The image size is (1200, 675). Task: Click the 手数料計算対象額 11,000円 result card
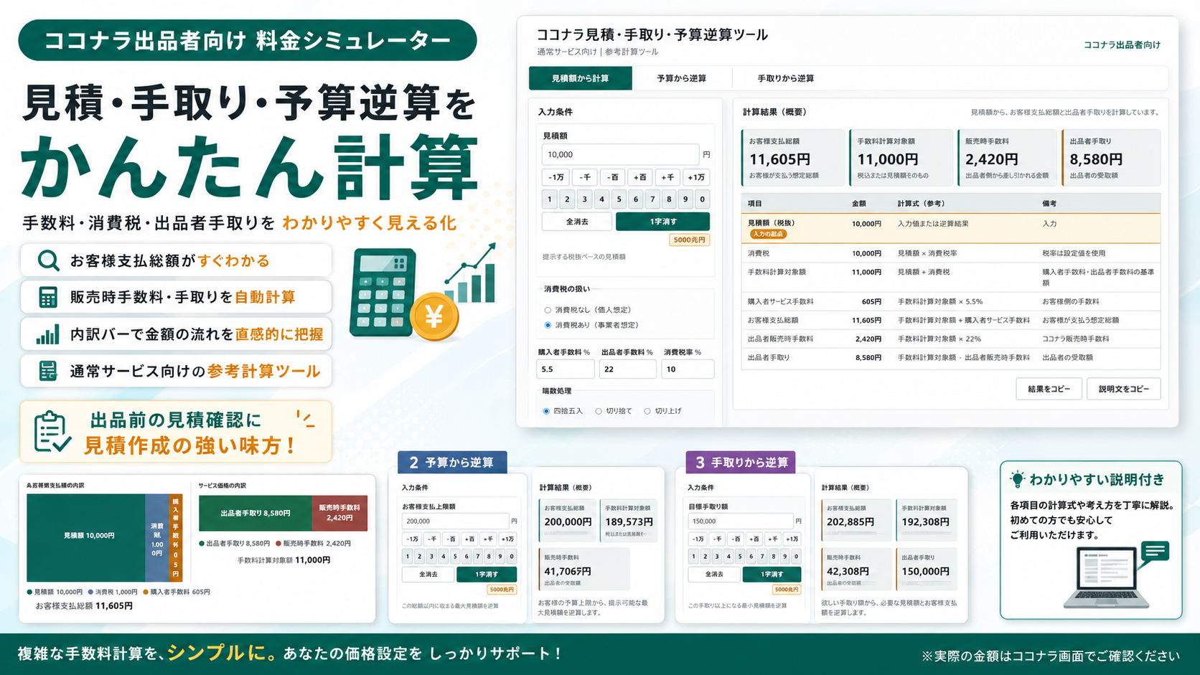click(901, 158)
